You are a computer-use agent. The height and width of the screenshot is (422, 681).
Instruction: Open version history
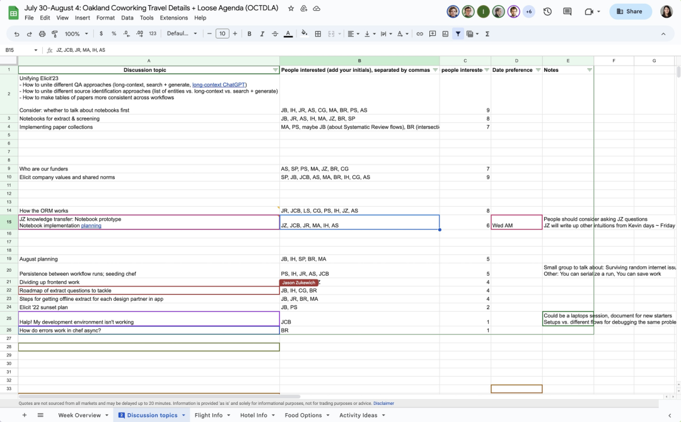(547, 12)
